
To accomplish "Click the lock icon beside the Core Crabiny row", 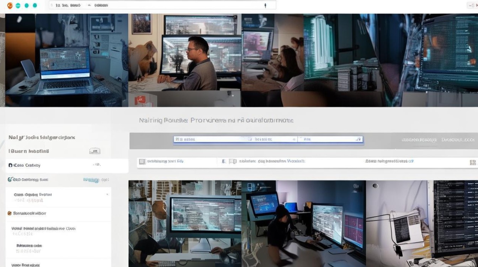I will pos(10,165).
